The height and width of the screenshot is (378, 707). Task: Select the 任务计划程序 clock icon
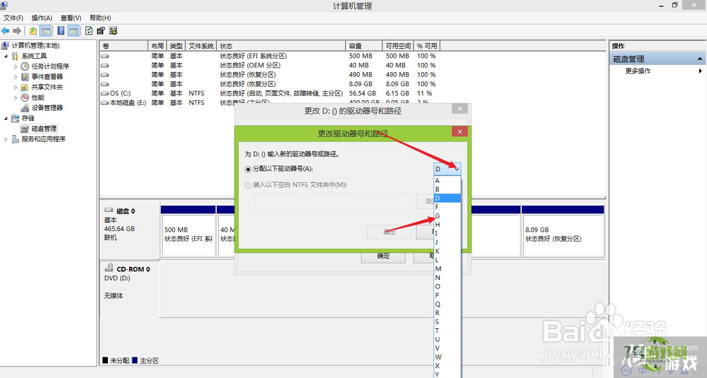click(25, 66)
